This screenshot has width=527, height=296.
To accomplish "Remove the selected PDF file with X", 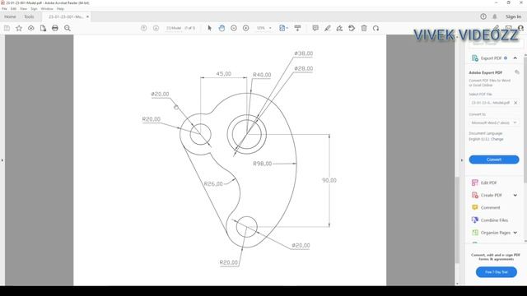I will pos(515,103).
